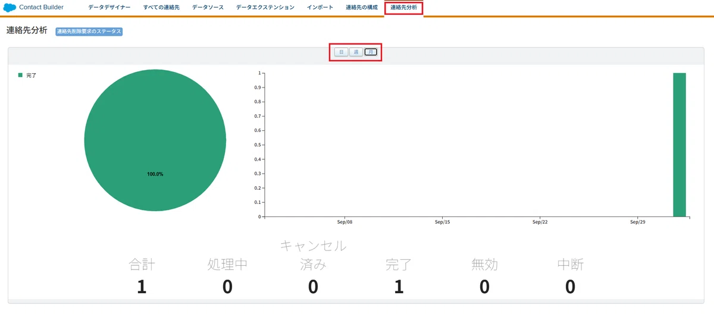Switch chart view to 日 (day)
This screenshot has height=317, width=714.
(x=341, y=52)
